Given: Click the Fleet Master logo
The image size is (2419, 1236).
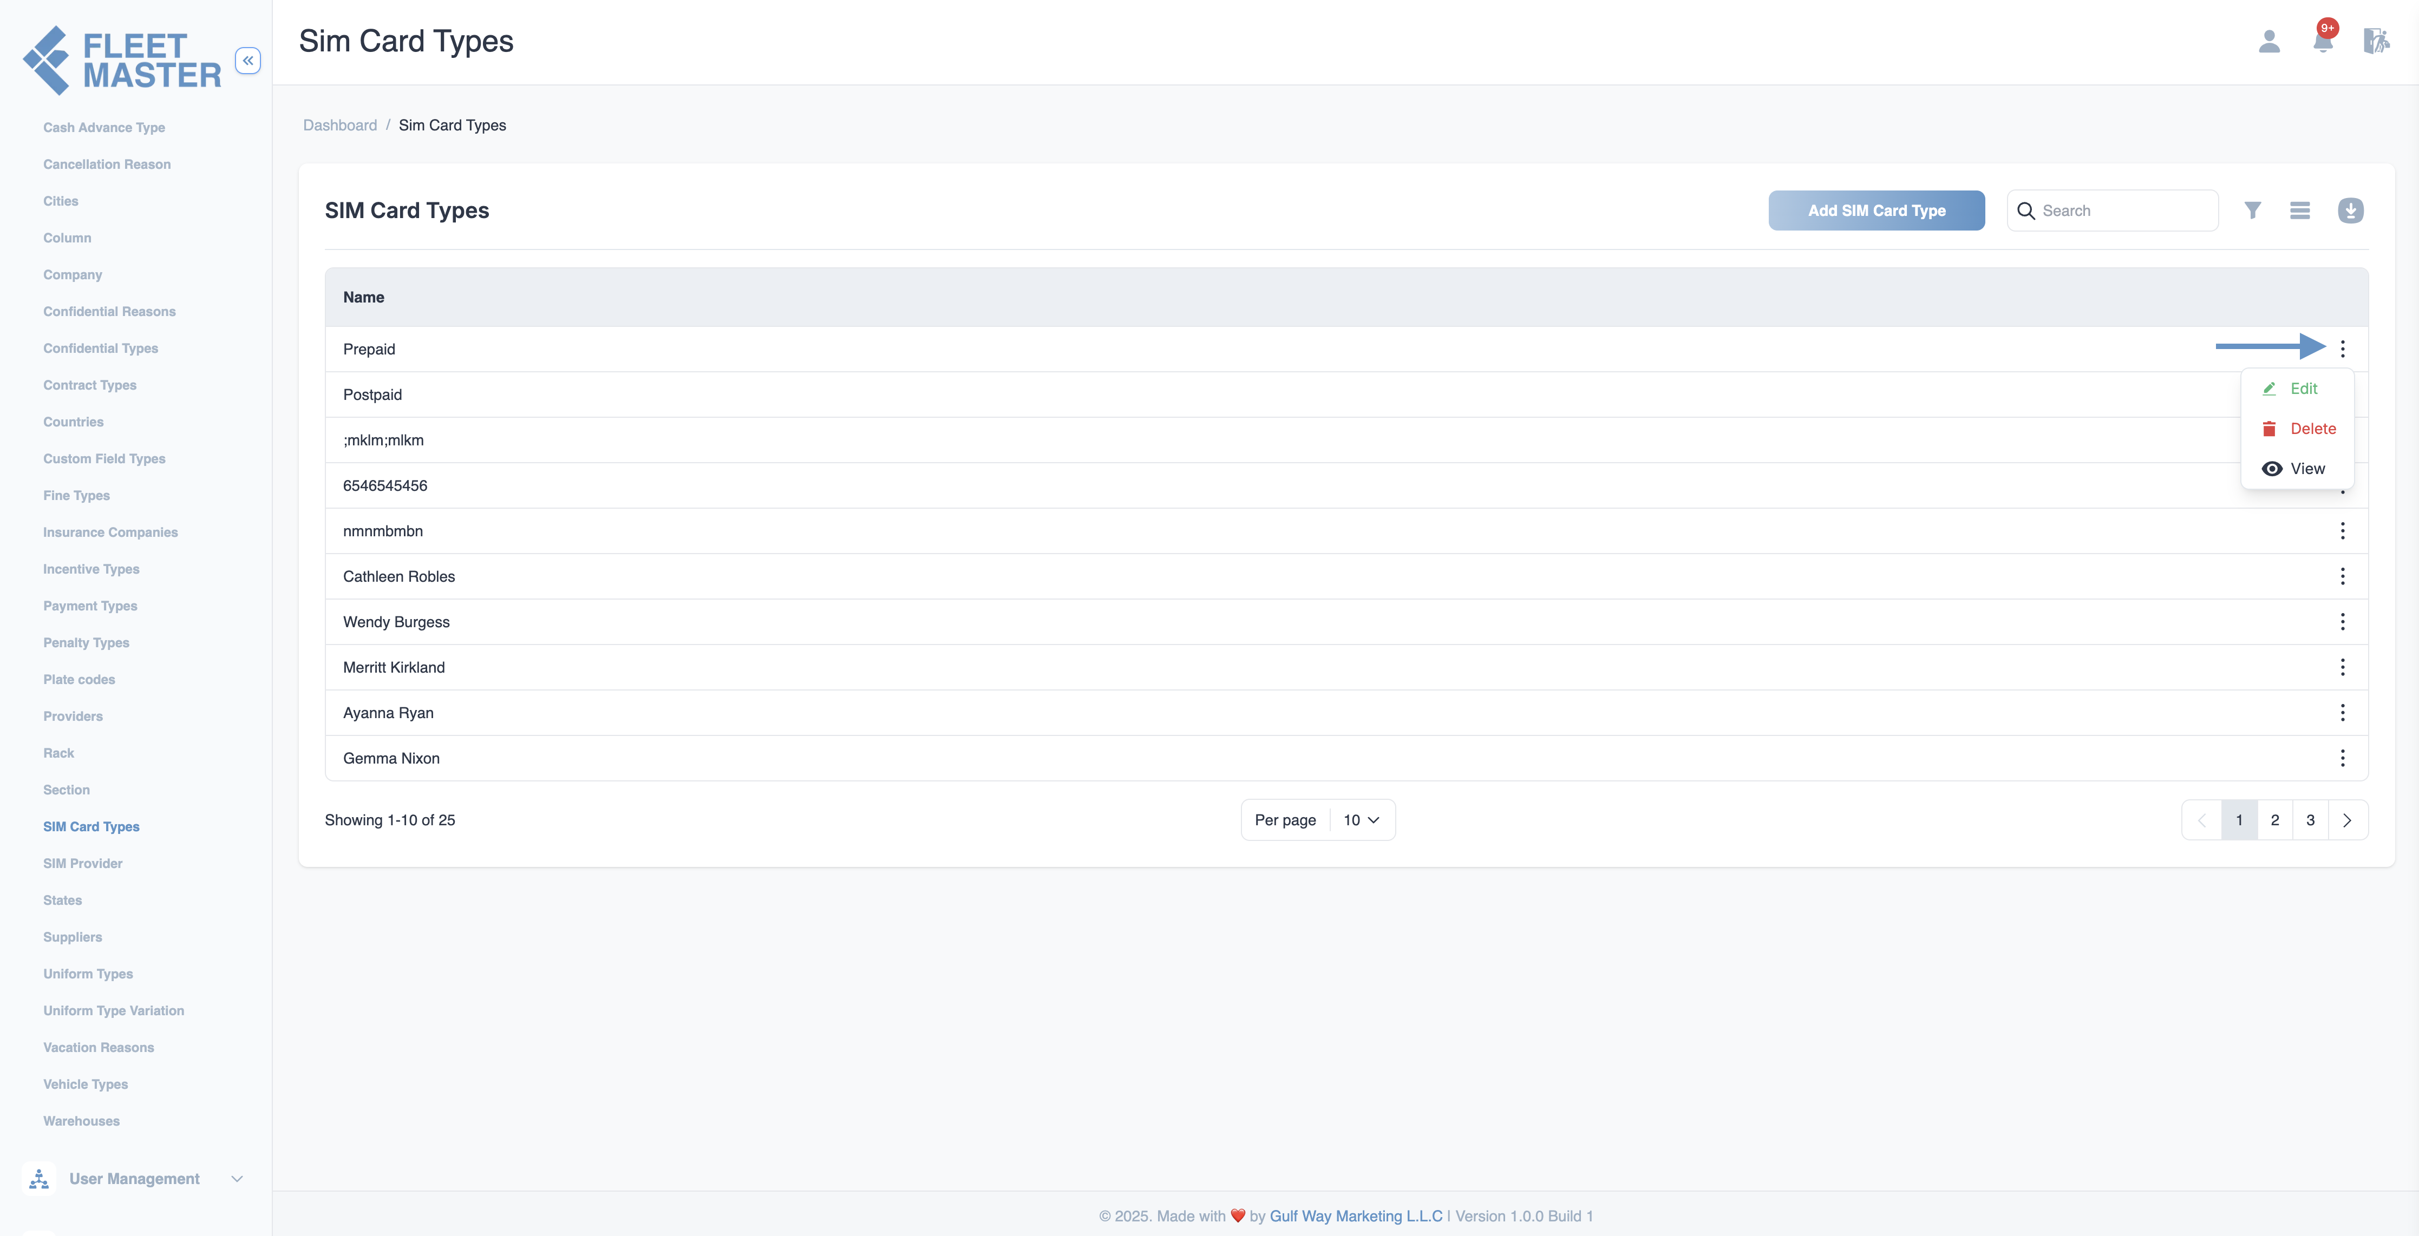Looking at the screenshot, I should point(122,60).
